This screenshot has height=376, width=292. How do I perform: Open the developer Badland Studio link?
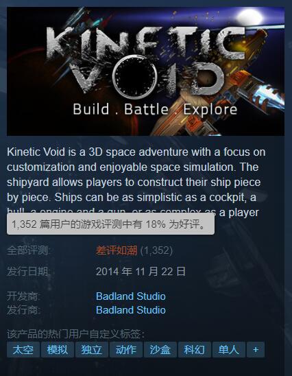point(131,296)
